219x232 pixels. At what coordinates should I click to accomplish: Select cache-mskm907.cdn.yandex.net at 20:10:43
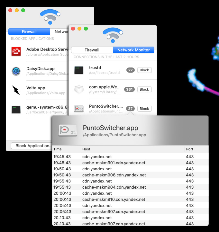point(114,224)
